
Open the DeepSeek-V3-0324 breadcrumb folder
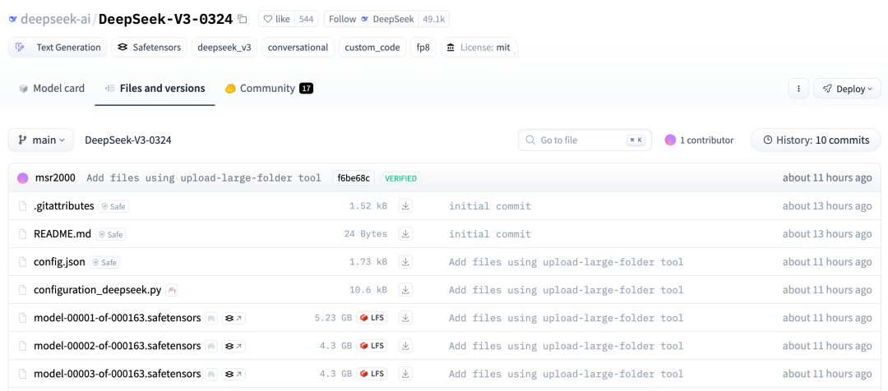(128, 140)
